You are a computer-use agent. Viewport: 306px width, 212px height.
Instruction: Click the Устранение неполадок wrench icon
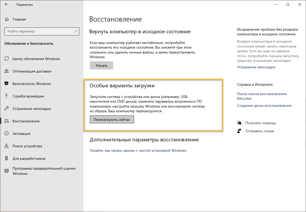[7, 109]
